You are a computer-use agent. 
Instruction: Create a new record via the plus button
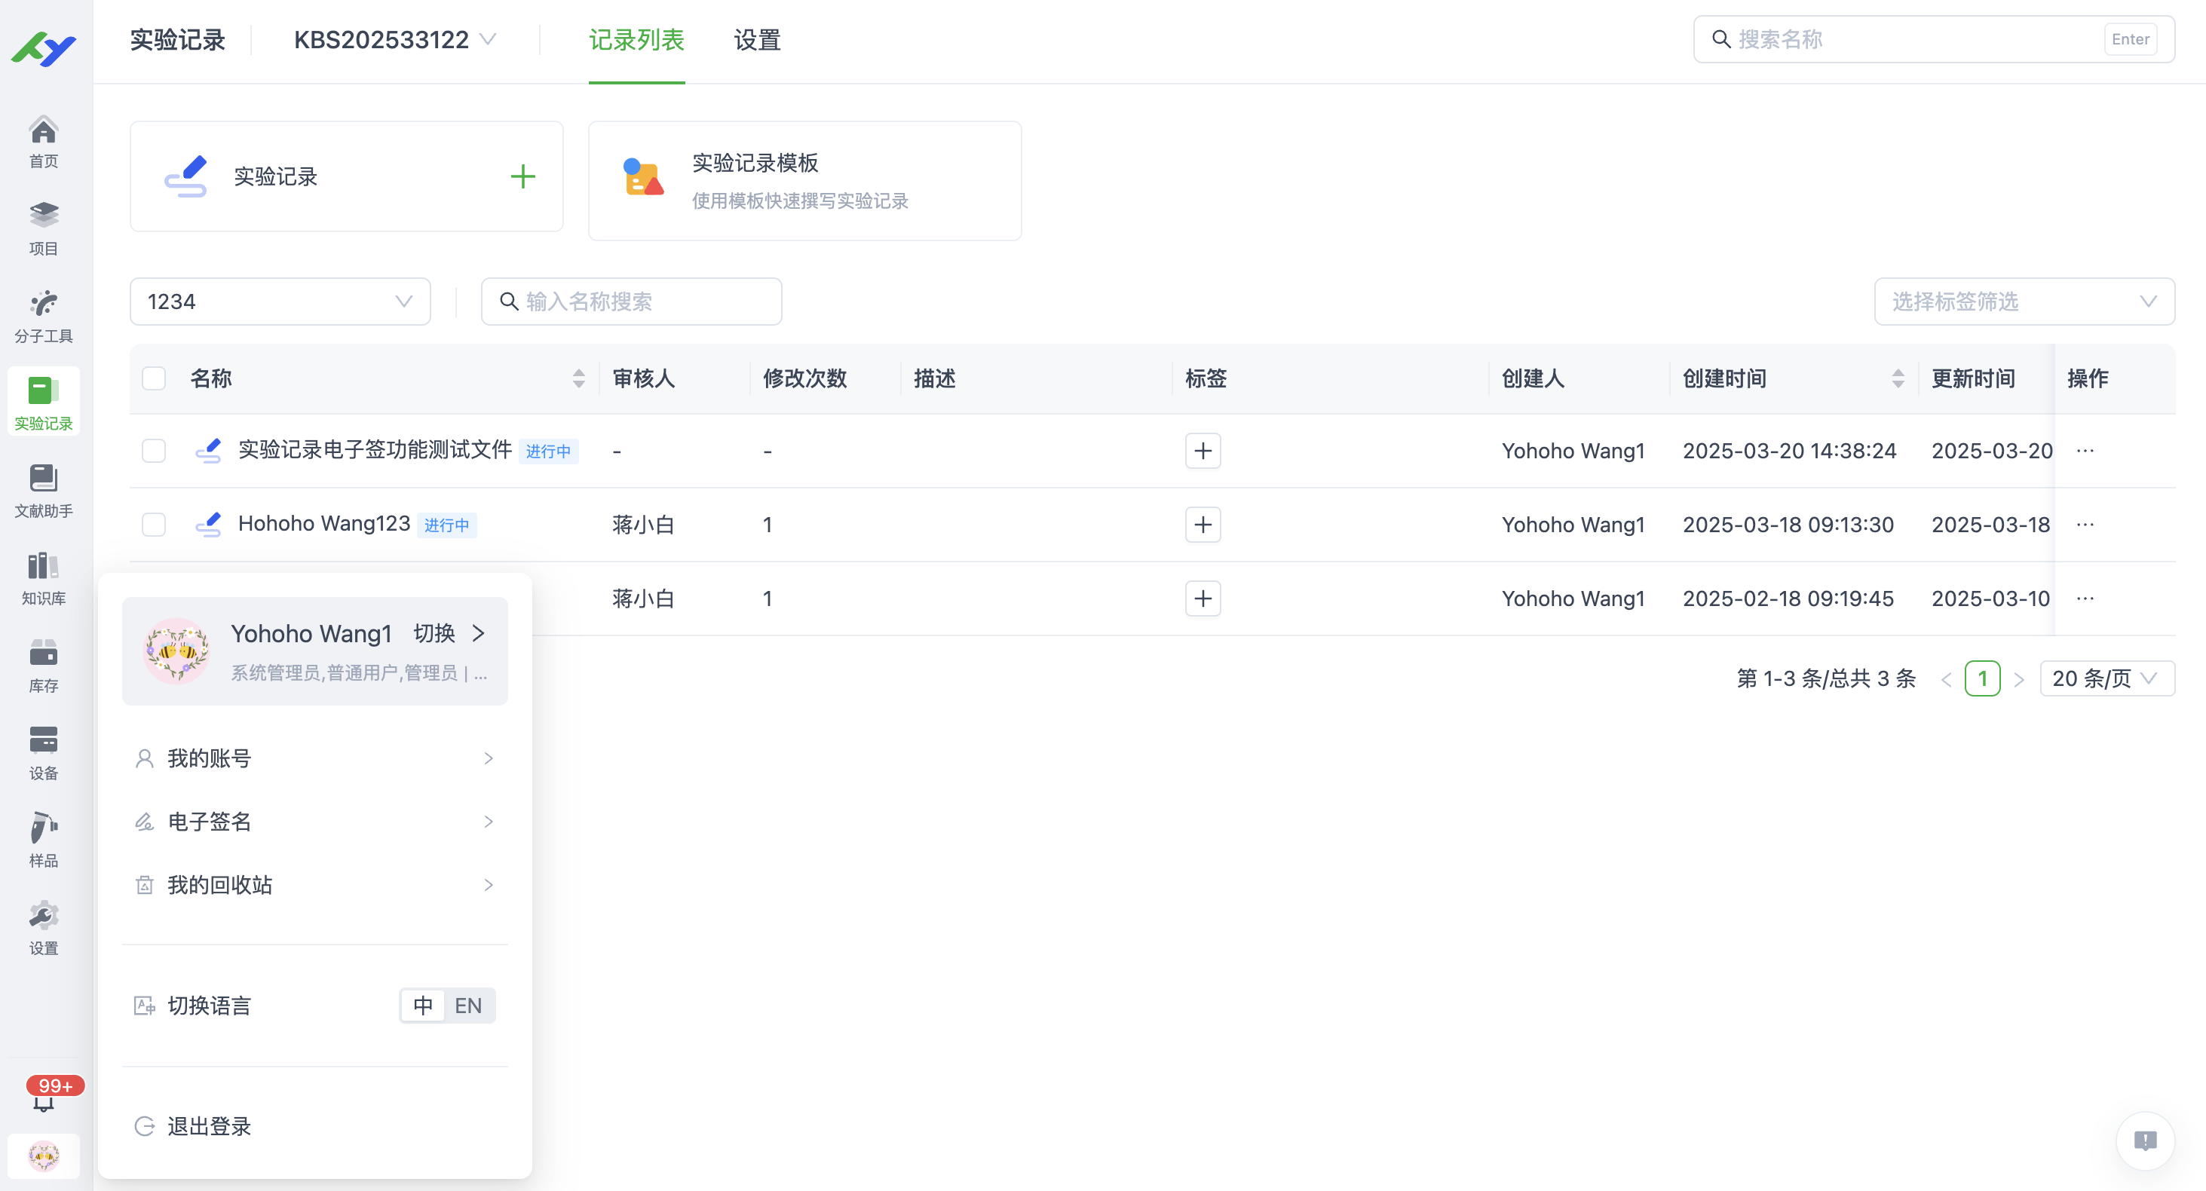(x=522, y=176)
